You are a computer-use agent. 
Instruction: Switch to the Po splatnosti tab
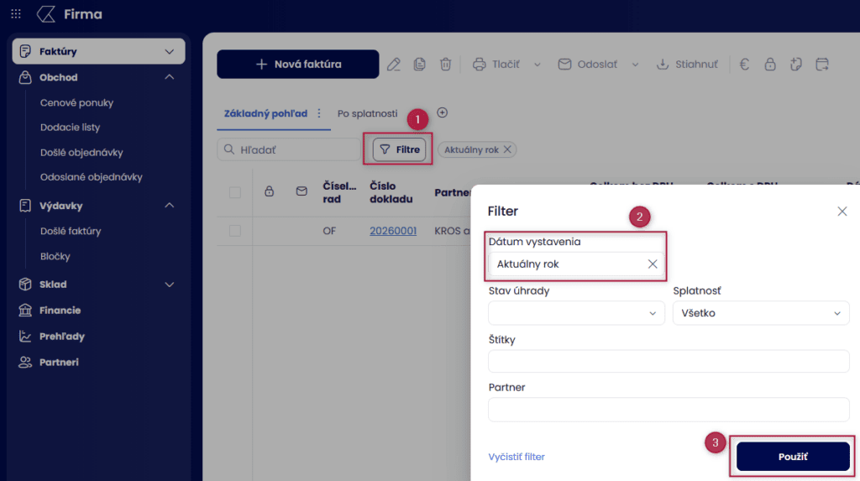367,113
